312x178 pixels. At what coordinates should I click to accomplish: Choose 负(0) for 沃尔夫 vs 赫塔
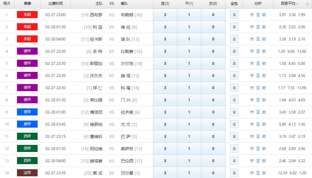tap(213, 76)
